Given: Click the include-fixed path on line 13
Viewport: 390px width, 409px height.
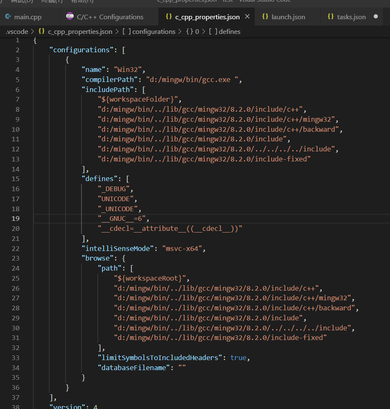Looking at the screenshot, I should (204, 159).
